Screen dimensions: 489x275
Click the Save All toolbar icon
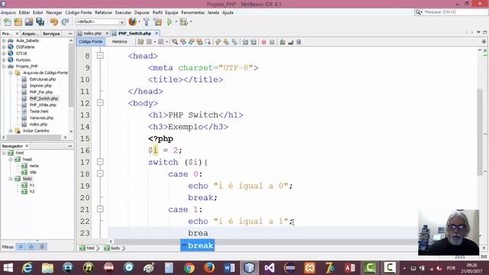point(40,22)
